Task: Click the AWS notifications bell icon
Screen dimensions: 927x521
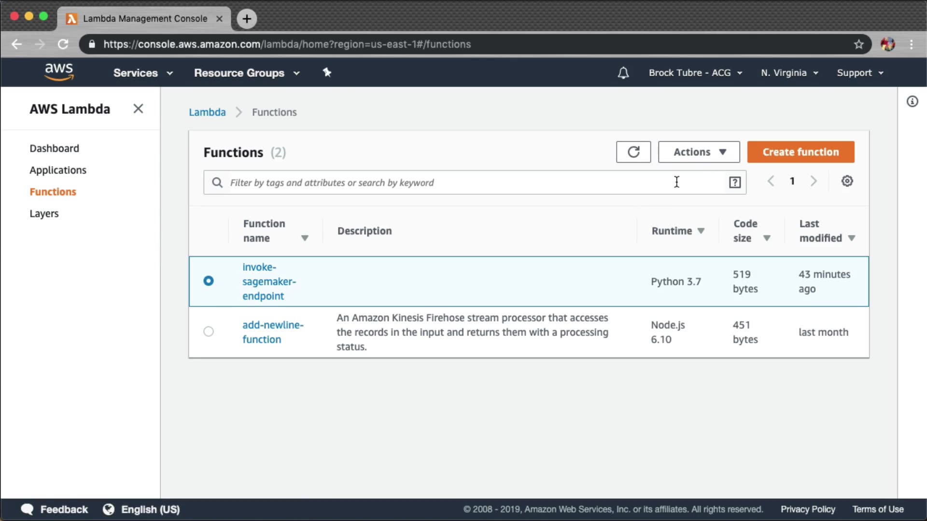Action: click(x=623, y=73)
